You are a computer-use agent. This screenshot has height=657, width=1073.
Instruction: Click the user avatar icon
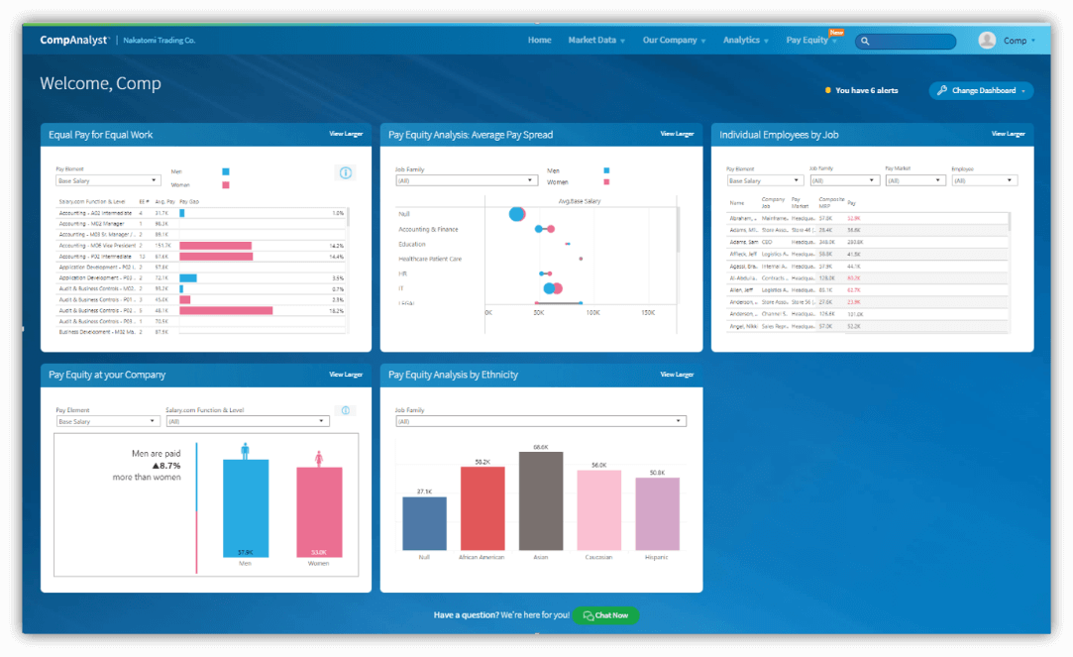987,41
